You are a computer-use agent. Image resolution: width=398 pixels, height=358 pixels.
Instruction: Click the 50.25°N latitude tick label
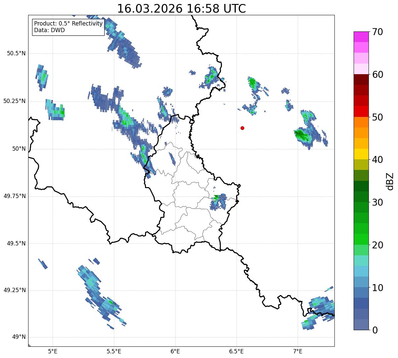tap(15, 101)
